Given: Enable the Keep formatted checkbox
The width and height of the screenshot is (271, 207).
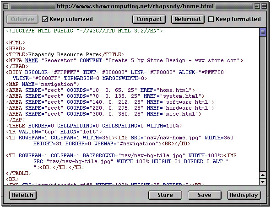Looking at the screenshot, I should [211, 19].
